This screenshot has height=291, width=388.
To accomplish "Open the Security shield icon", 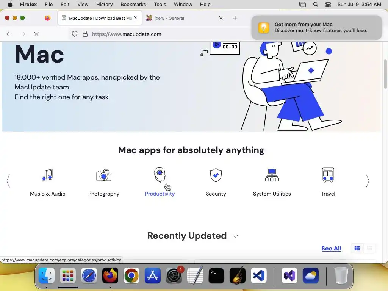I will tap(216, 175).
